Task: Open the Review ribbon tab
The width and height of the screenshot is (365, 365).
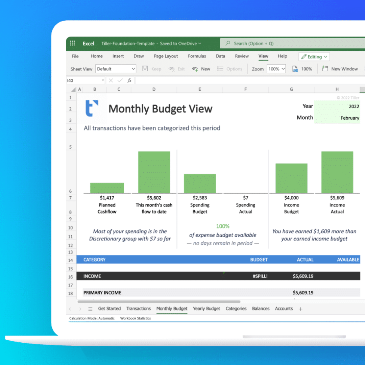Action: (242, 56)
